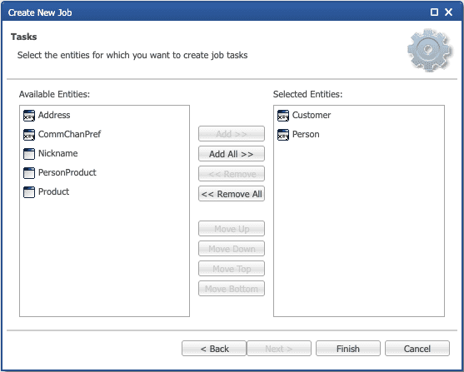Click the Address entity icon
This screenshot has height=372, width=464.
pyautogui.click(x=29, y=116)
